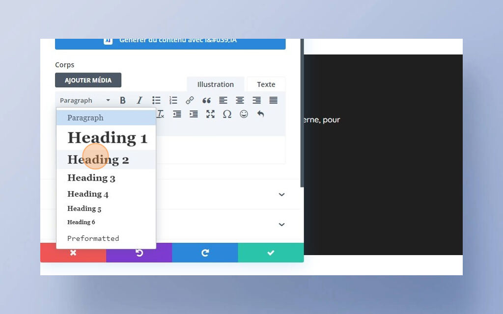
Task: Insert a bulleted list
Action: pos(156,100)
